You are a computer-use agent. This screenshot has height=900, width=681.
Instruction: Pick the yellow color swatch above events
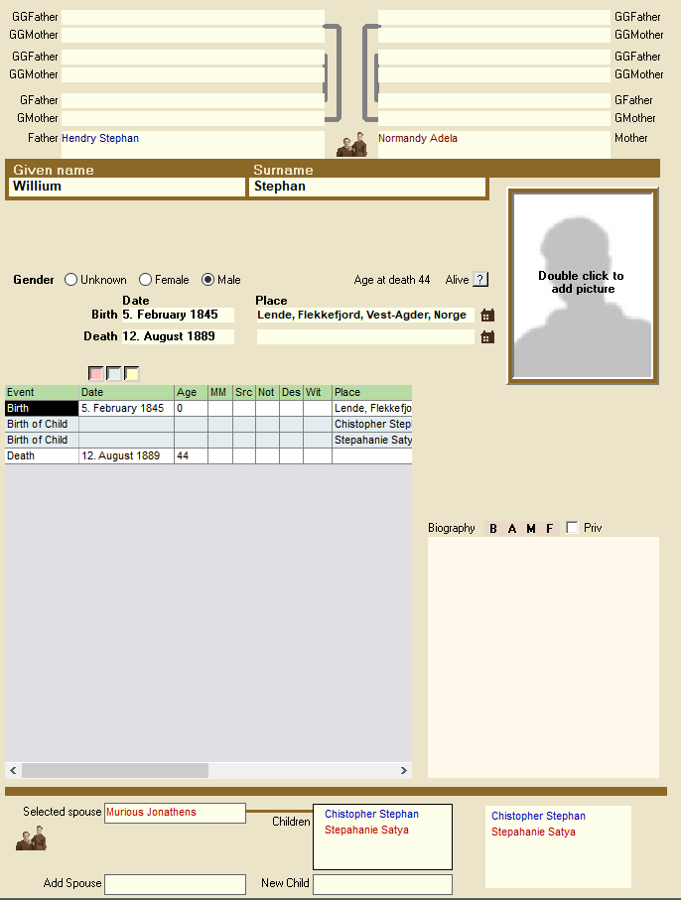[132, 373]
